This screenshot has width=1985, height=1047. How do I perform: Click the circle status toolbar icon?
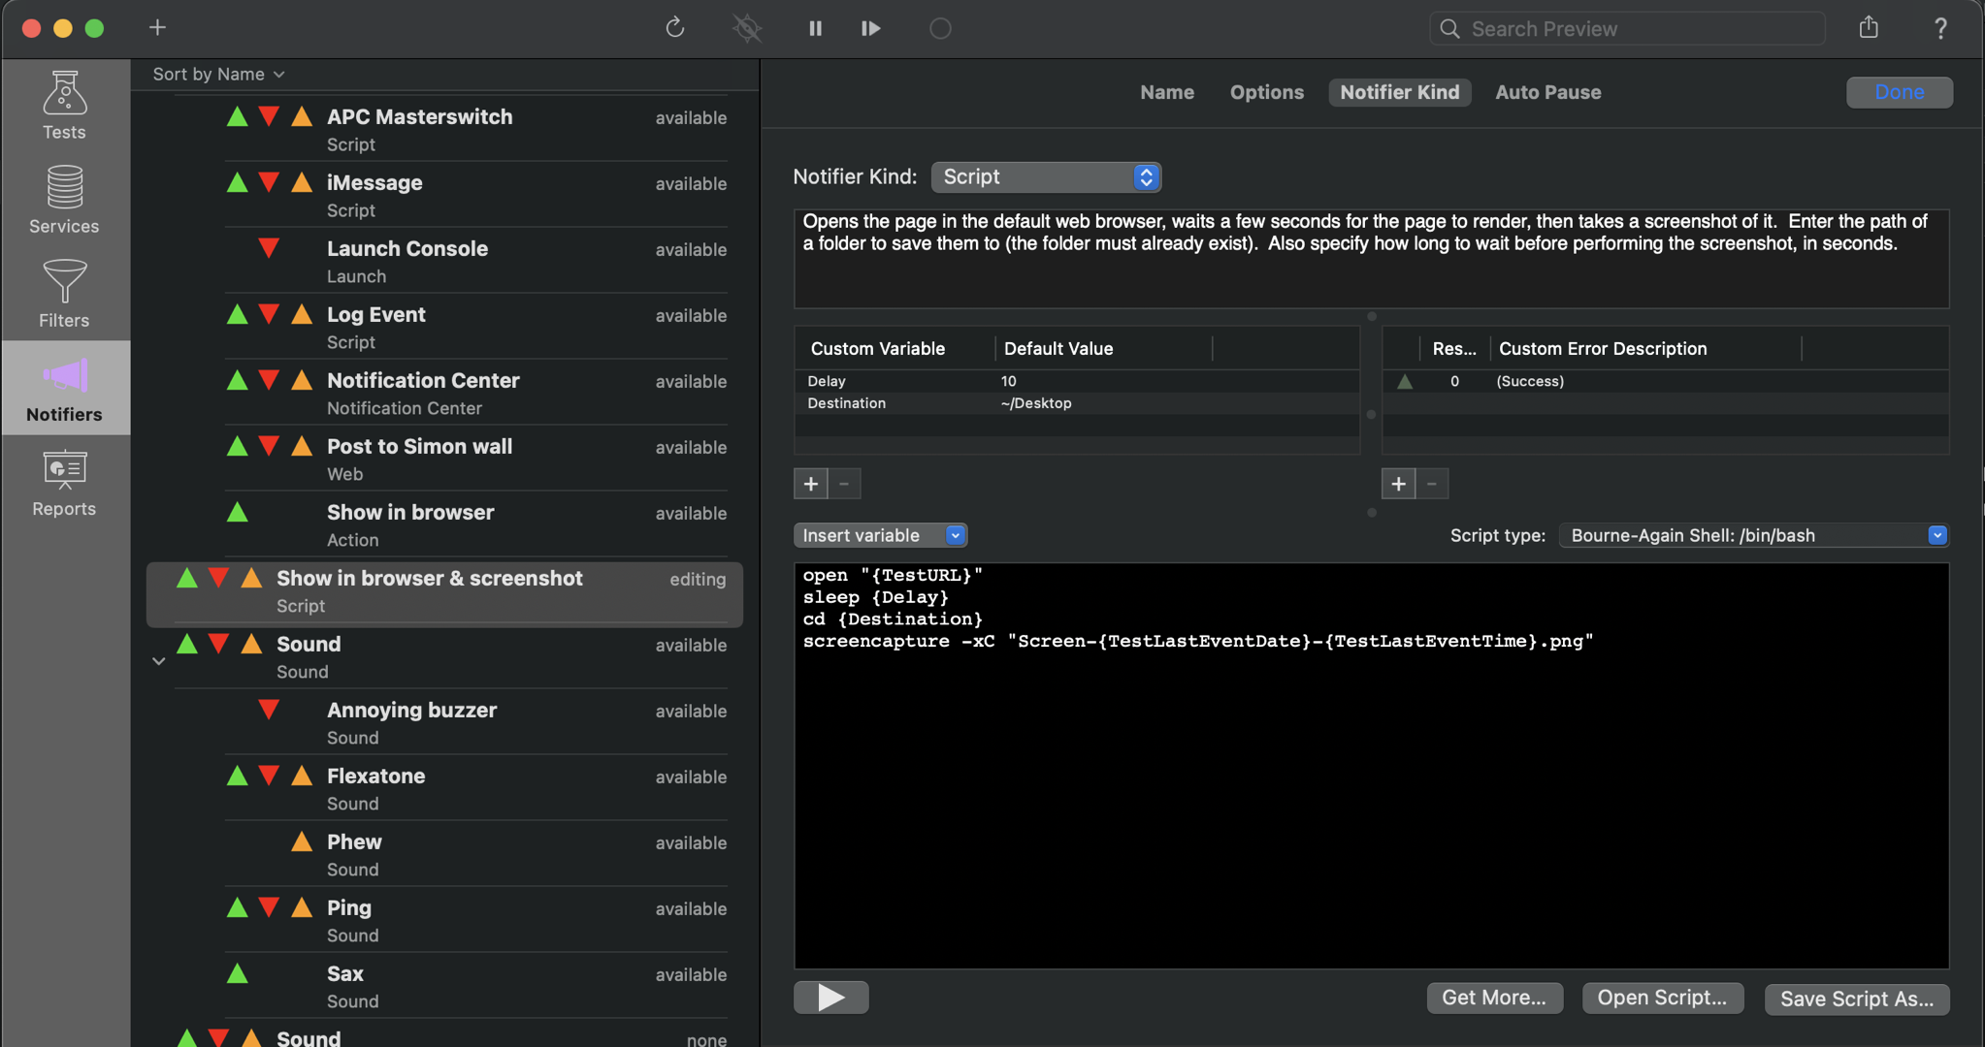(940, 28)
